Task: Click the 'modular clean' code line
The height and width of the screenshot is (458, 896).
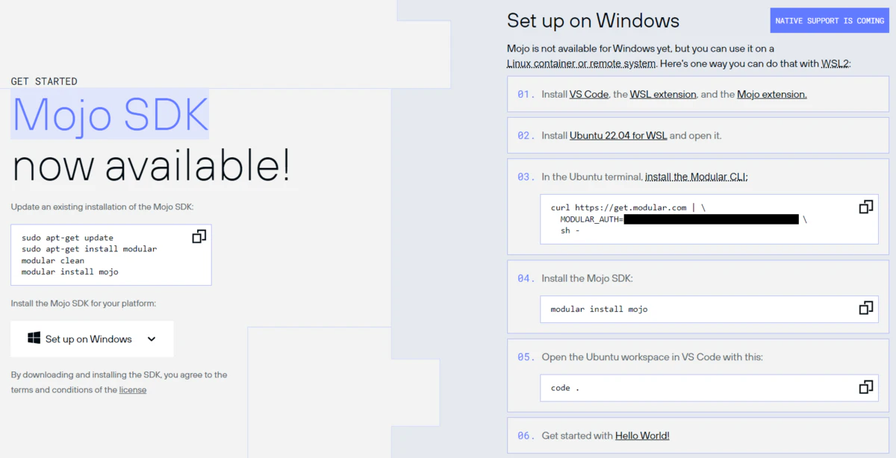Action: coord(53,260)
